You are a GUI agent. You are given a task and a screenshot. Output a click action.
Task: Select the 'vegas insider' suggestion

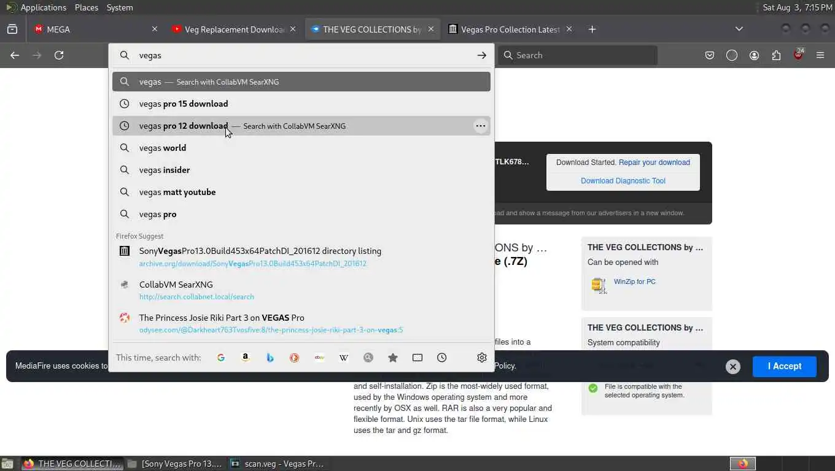(x=301, y=170)
